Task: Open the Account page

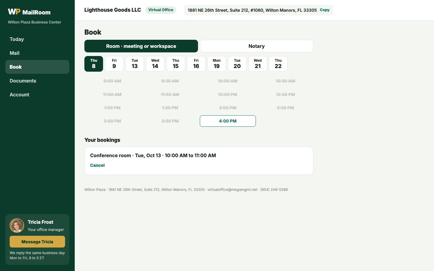Action: click(37, 95)
